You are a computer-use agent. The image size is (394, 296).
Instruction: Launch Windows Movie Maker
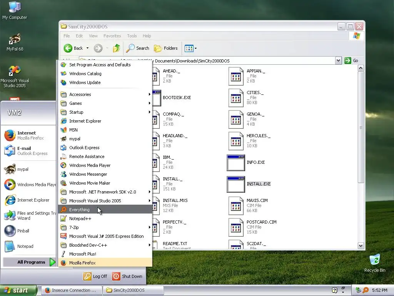pos(105,183)
